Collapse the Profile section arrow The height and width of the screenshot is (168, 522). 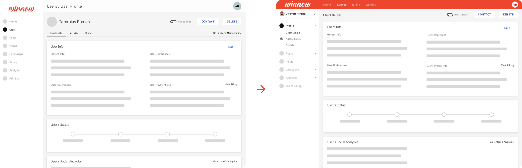point(315,26)
